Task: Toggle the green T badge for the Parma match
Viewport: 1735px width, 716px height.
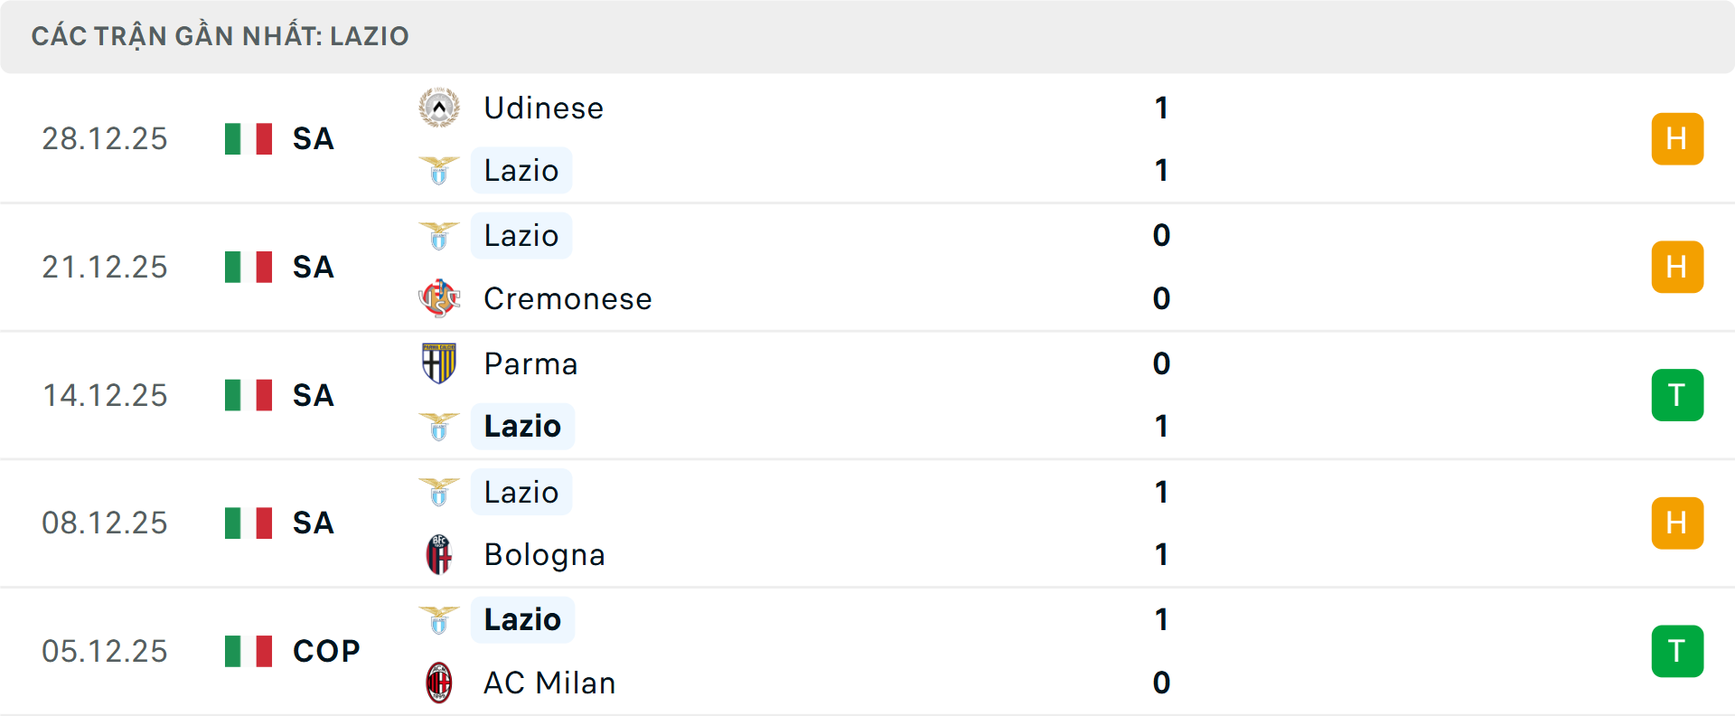Action: (1677, 395)
